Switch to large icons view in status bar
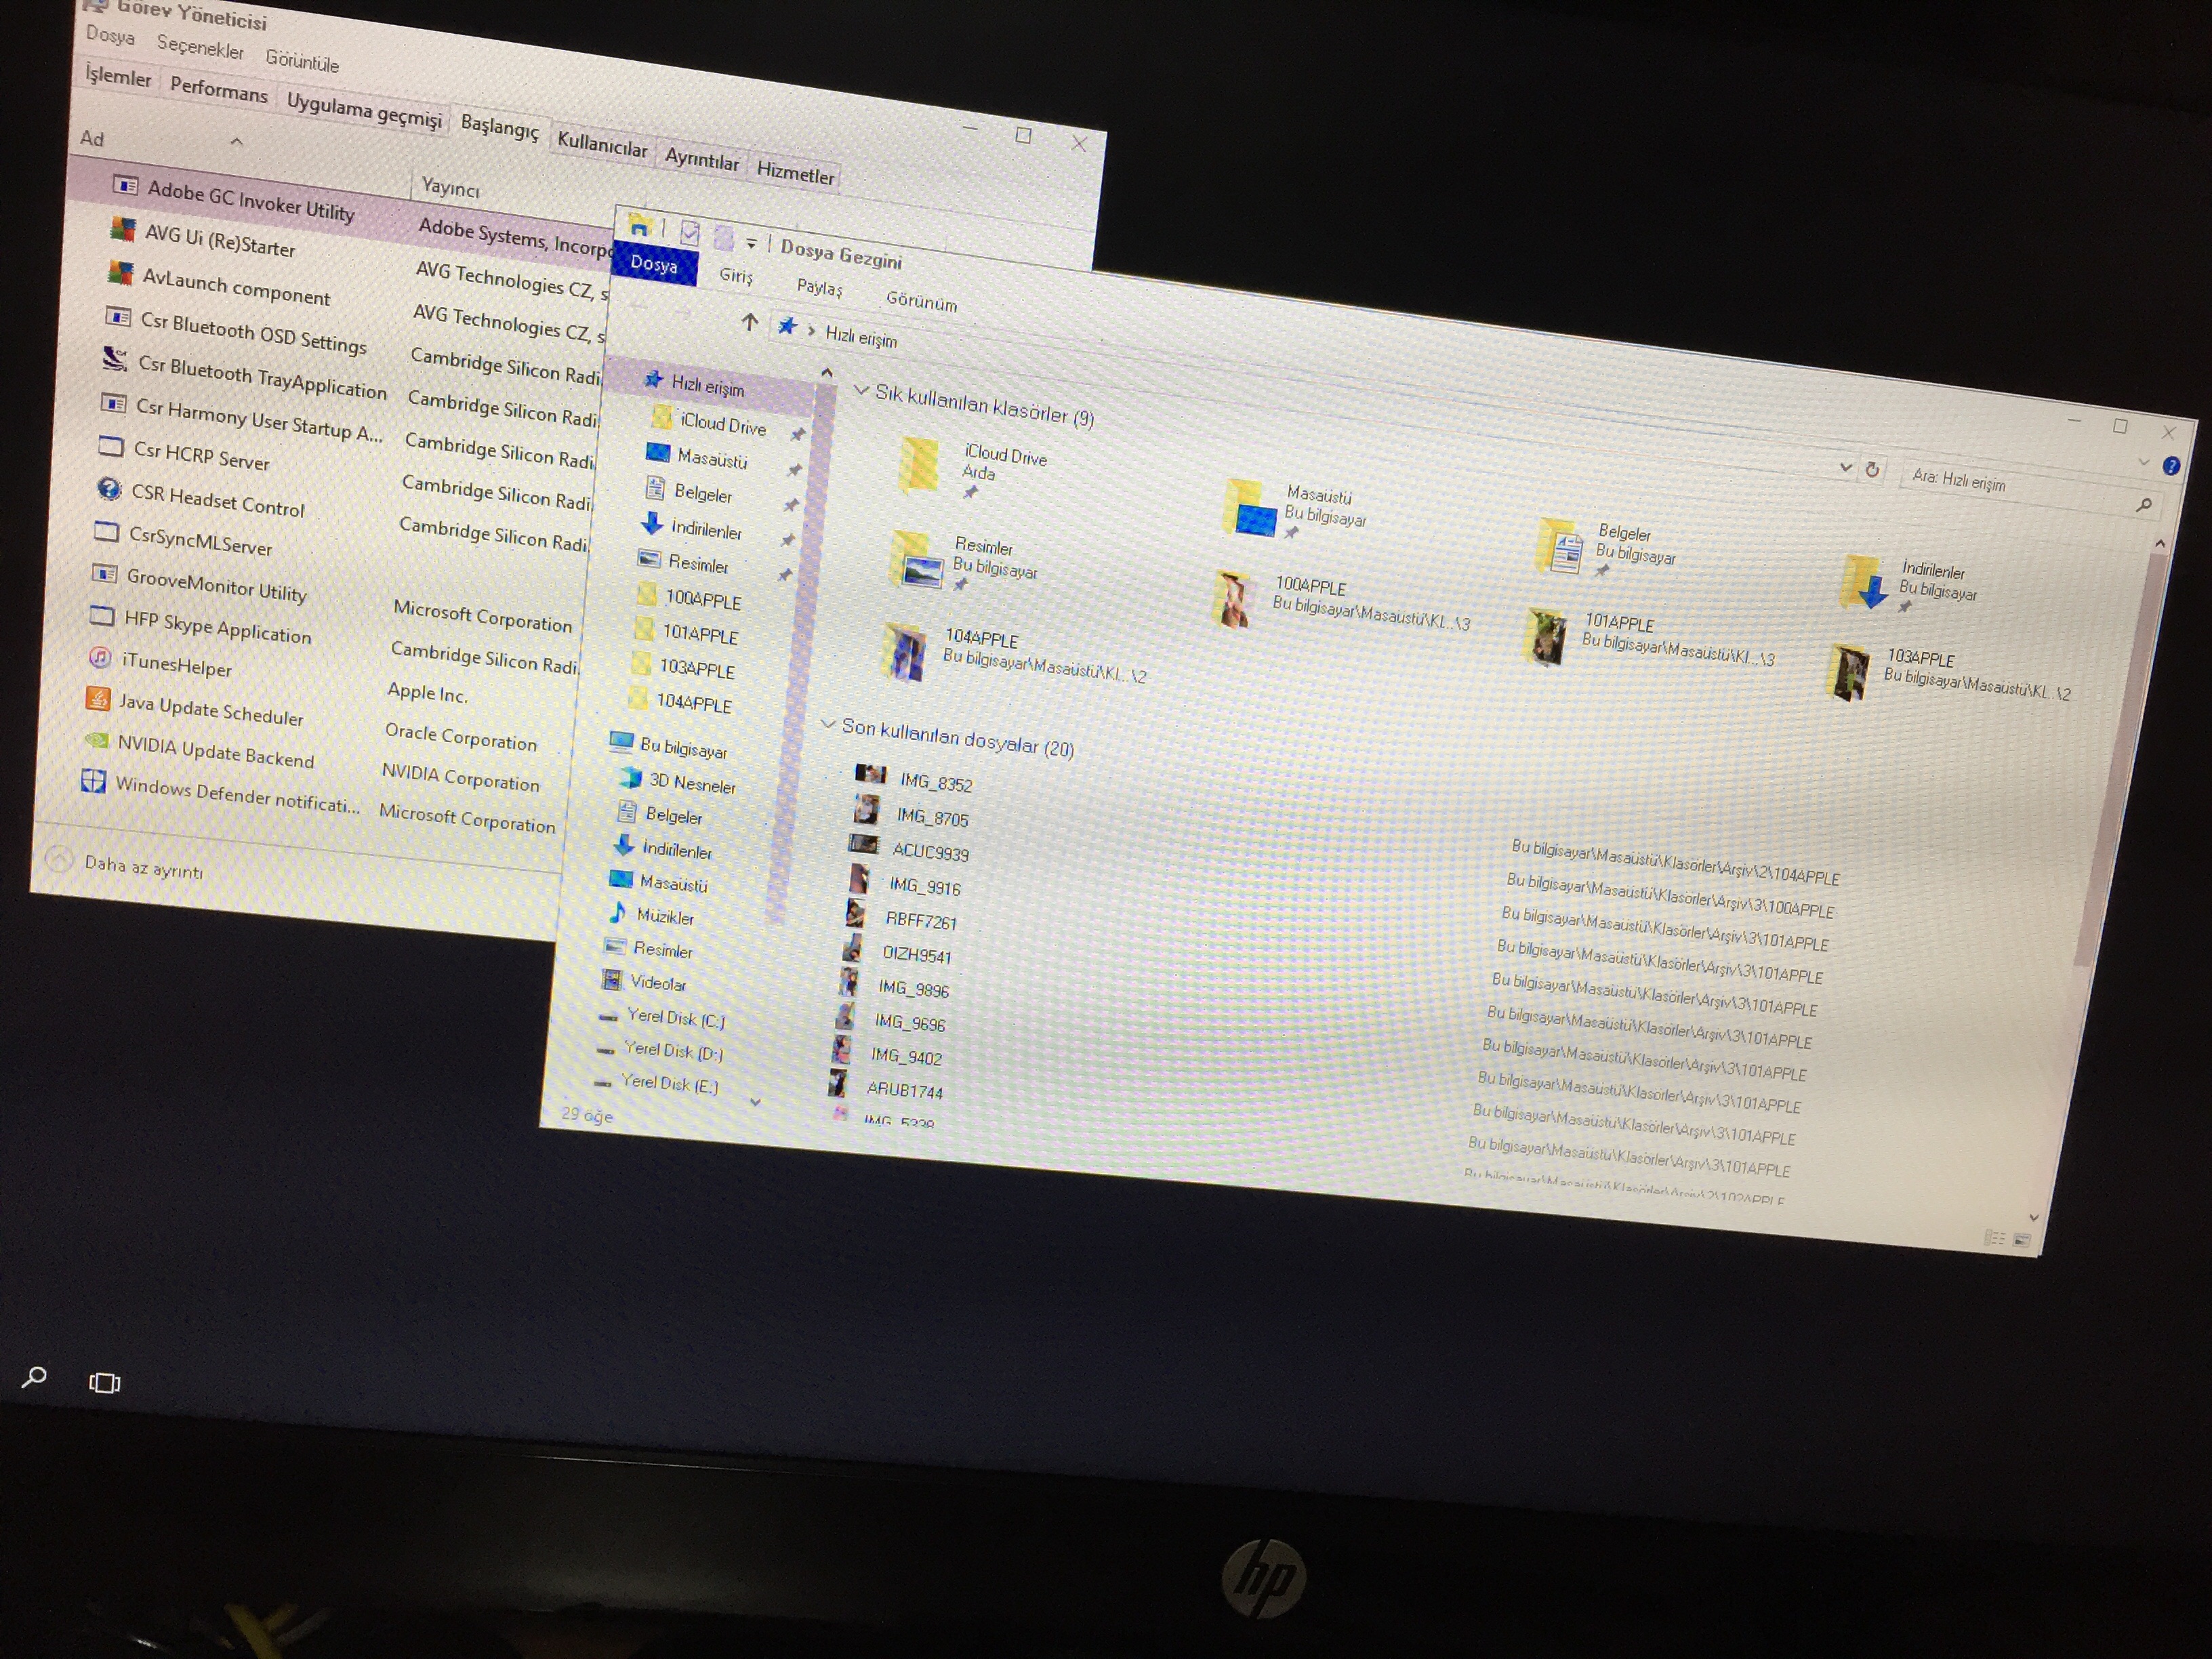Viewport: 2212px width, 1659px height. coord(2021,1240)
